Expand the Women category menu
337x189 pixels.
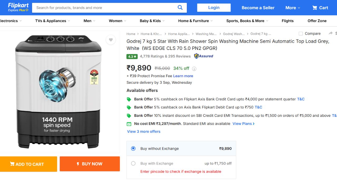pyautogui.click(x=118, y=21)
